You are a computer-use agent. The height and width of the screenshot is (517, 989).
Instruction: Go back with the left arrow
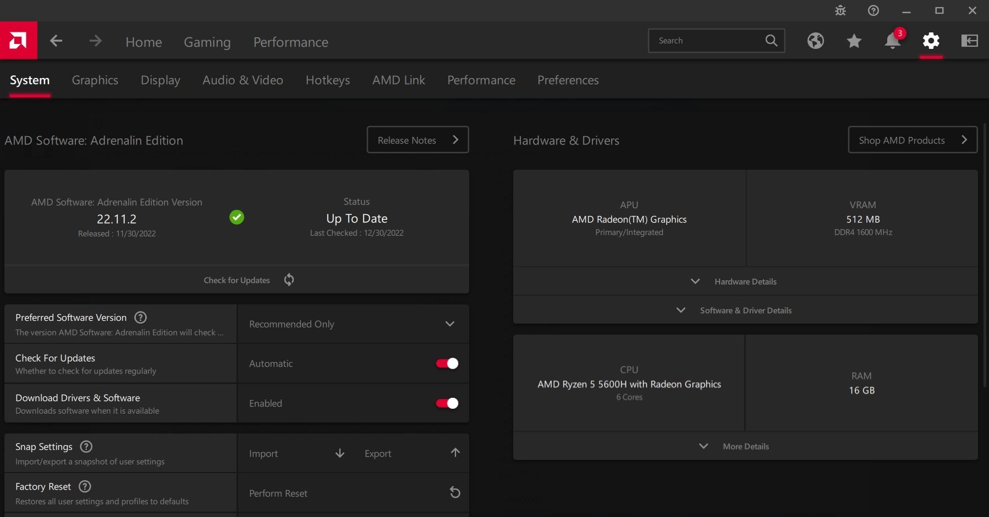(56, 41)
